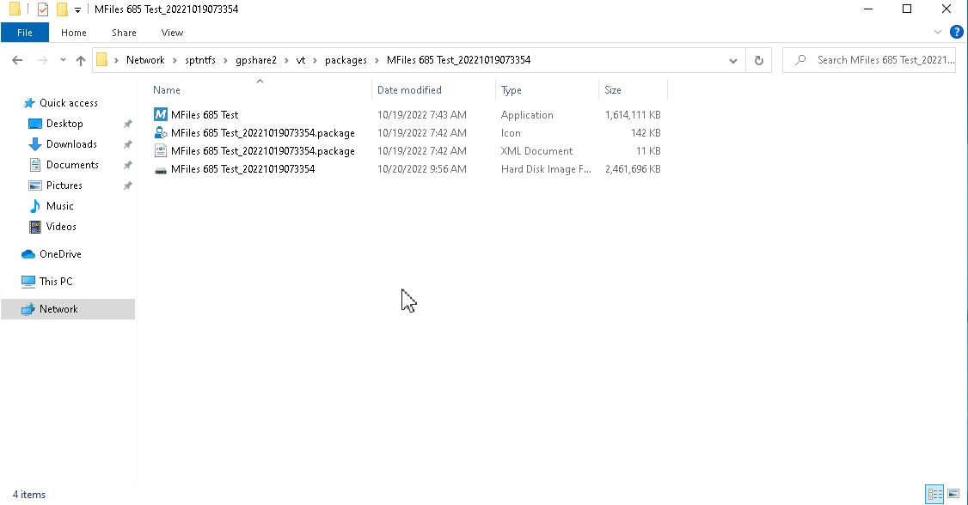Open Desktop folder in sidebar
Image resolution: width=968 pixels, height=505 pixels.
coord(64,124)
